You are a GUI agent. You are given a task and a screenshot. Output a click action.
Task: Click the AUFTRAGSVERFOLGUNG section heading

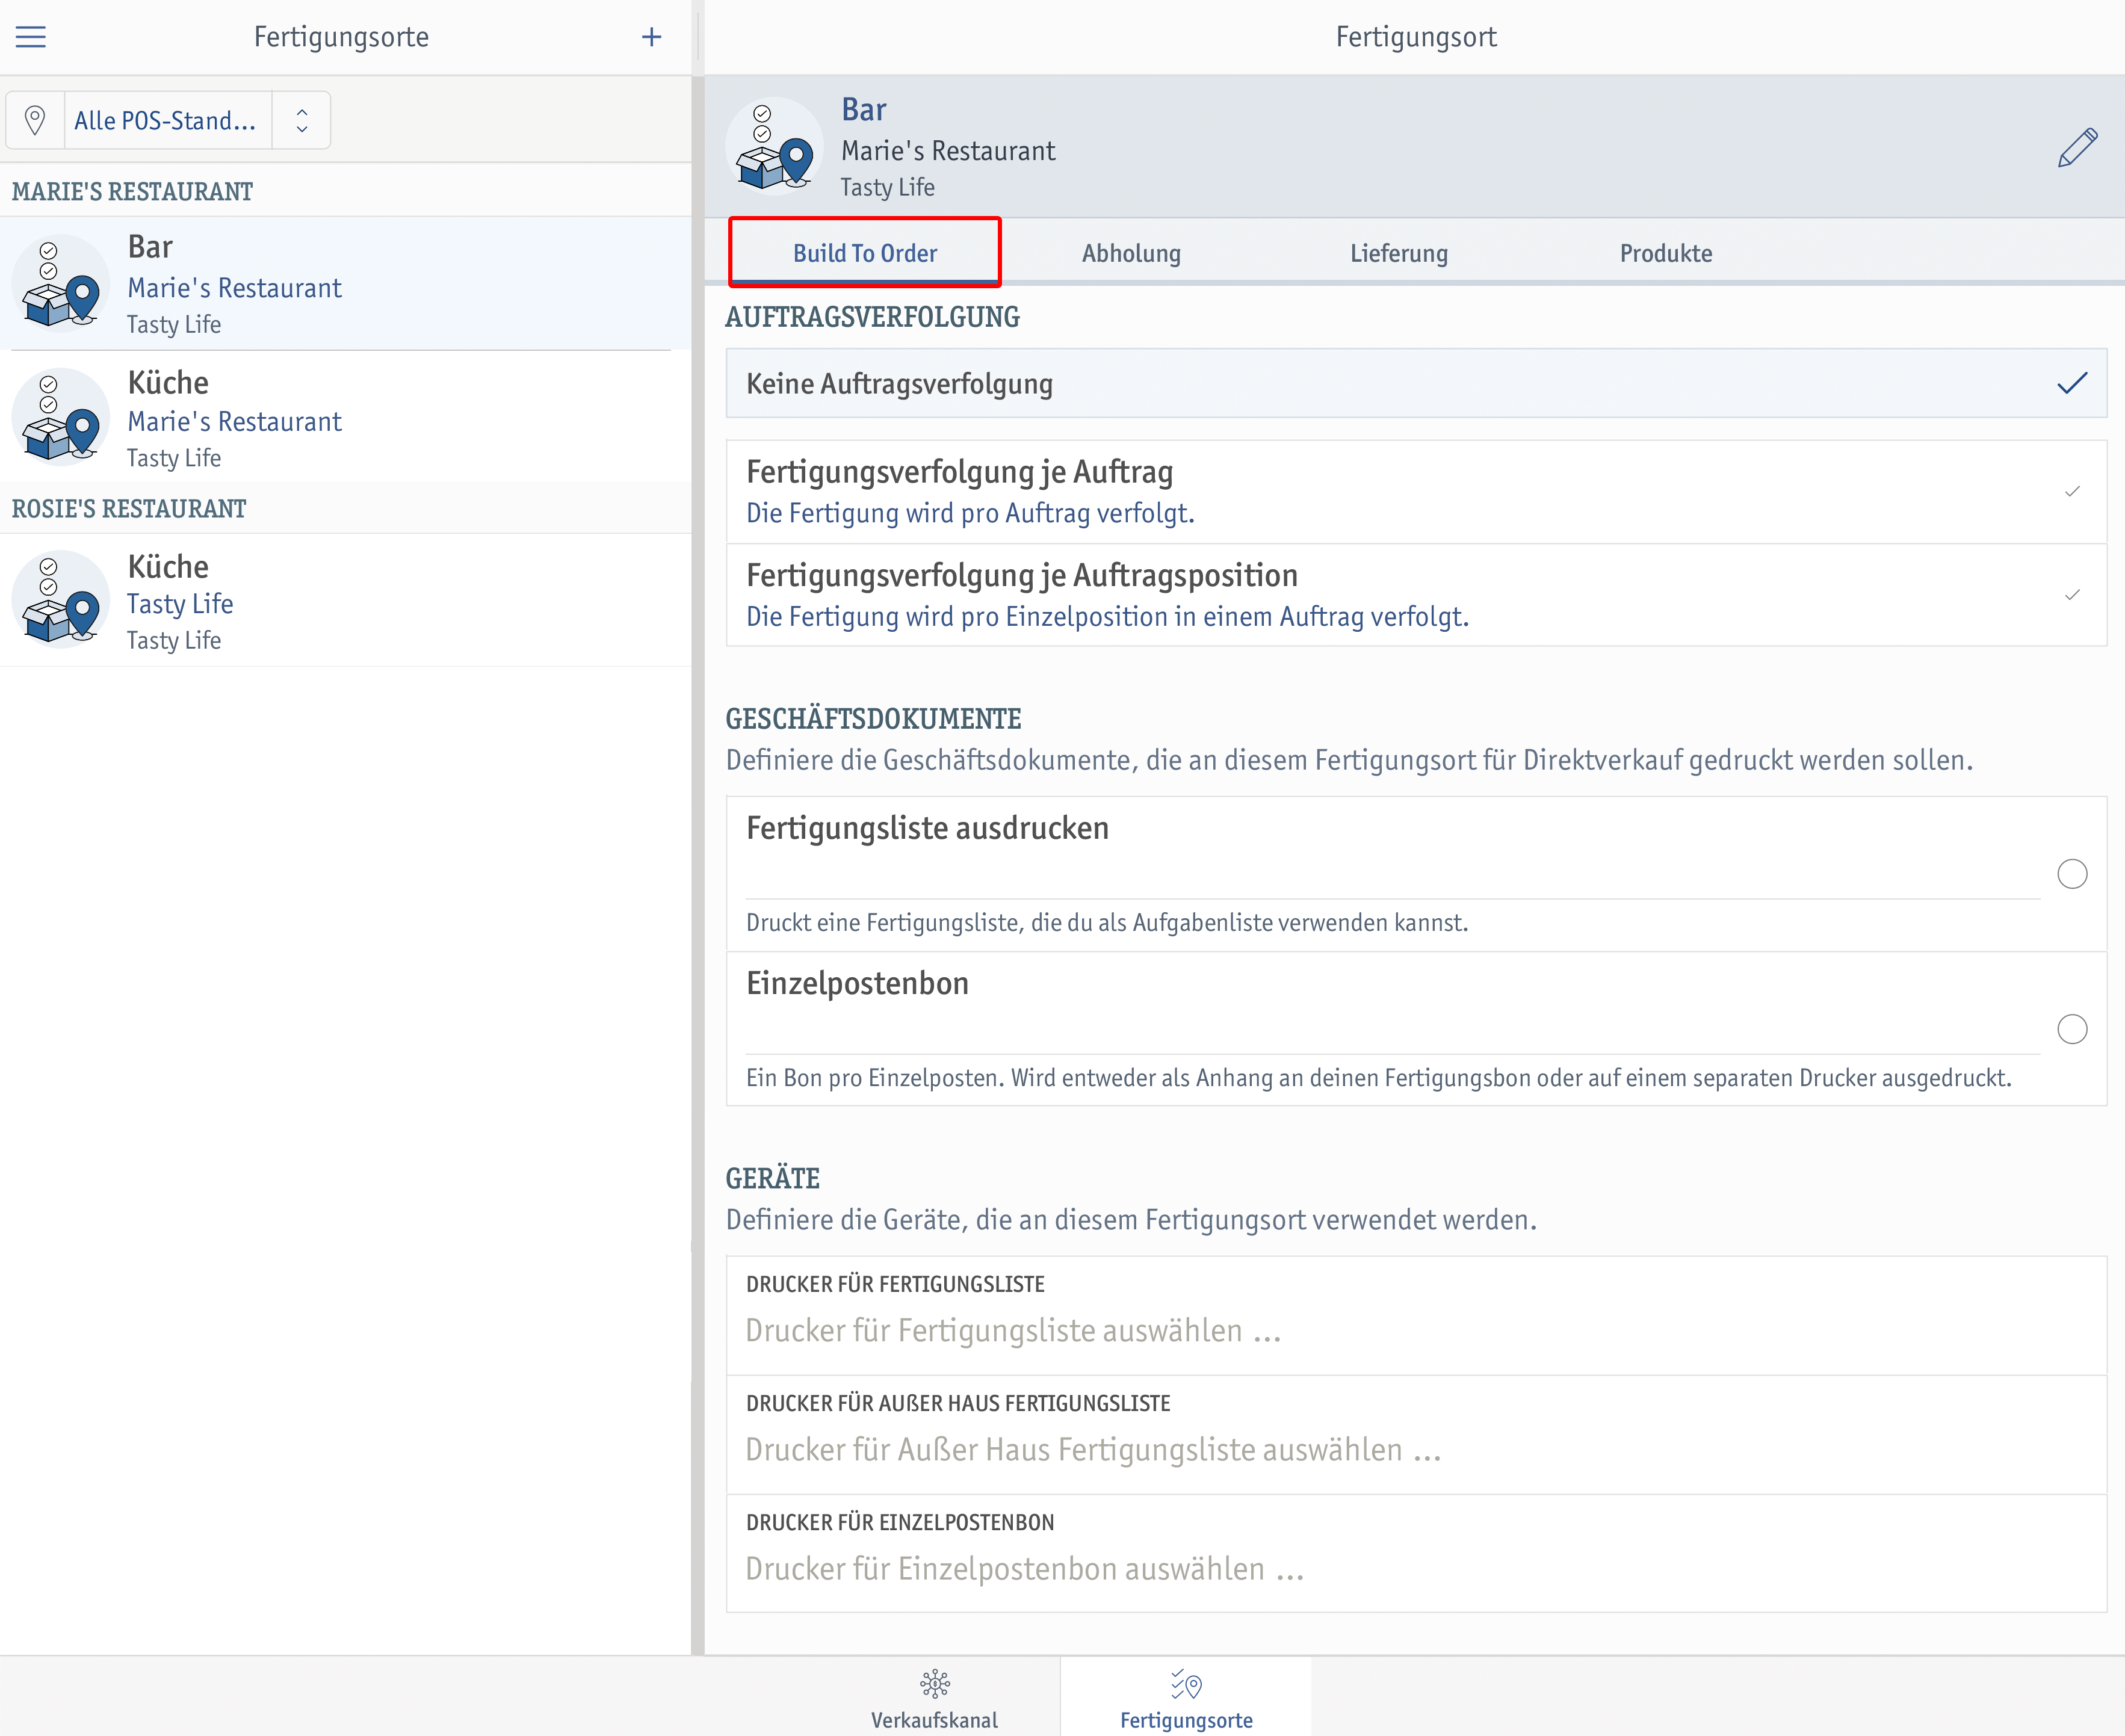pos(872,317)
